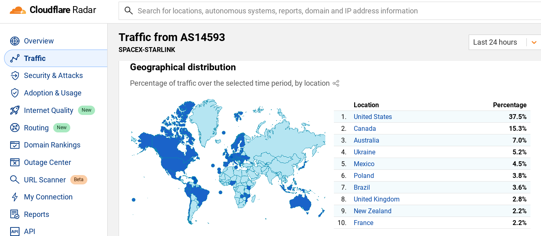Click the Location column header
Image resolution: width=541 pixels, height=236 pixels.
point(366,105)
